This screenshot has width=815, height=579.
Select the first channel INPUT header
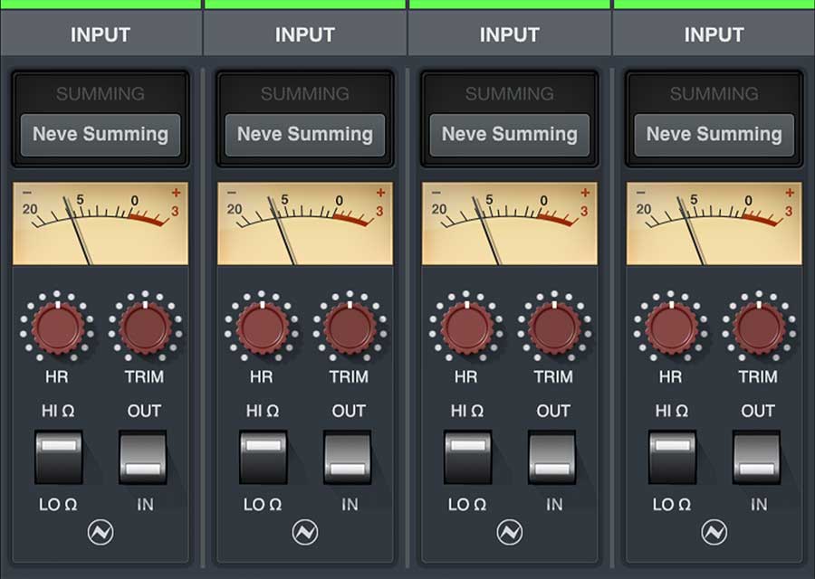click(101, 33)
